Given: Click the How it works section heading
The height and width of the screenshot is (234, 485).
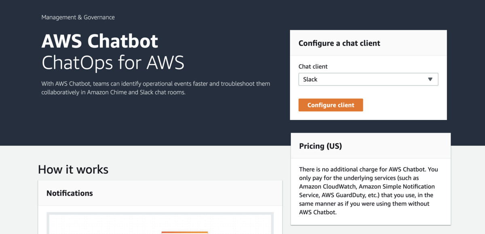Looking at the screenshot, I should [73, 169].
